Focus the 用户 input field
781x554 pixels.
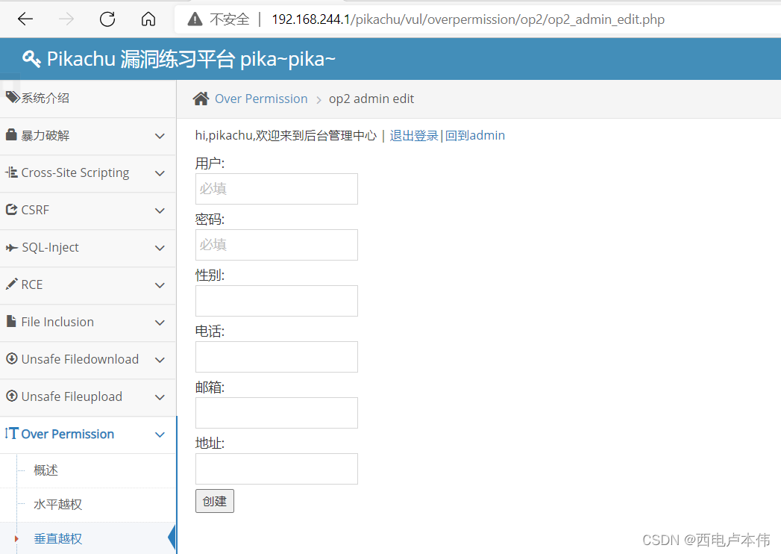tap(277, 188)
